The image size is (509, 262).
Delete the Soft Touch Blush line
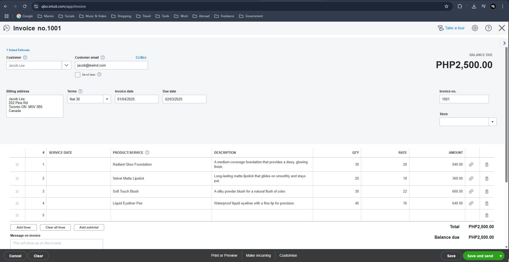(x=487, y=191)
